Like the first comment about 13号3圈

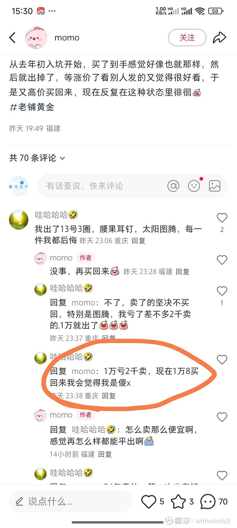coord(222,218)
